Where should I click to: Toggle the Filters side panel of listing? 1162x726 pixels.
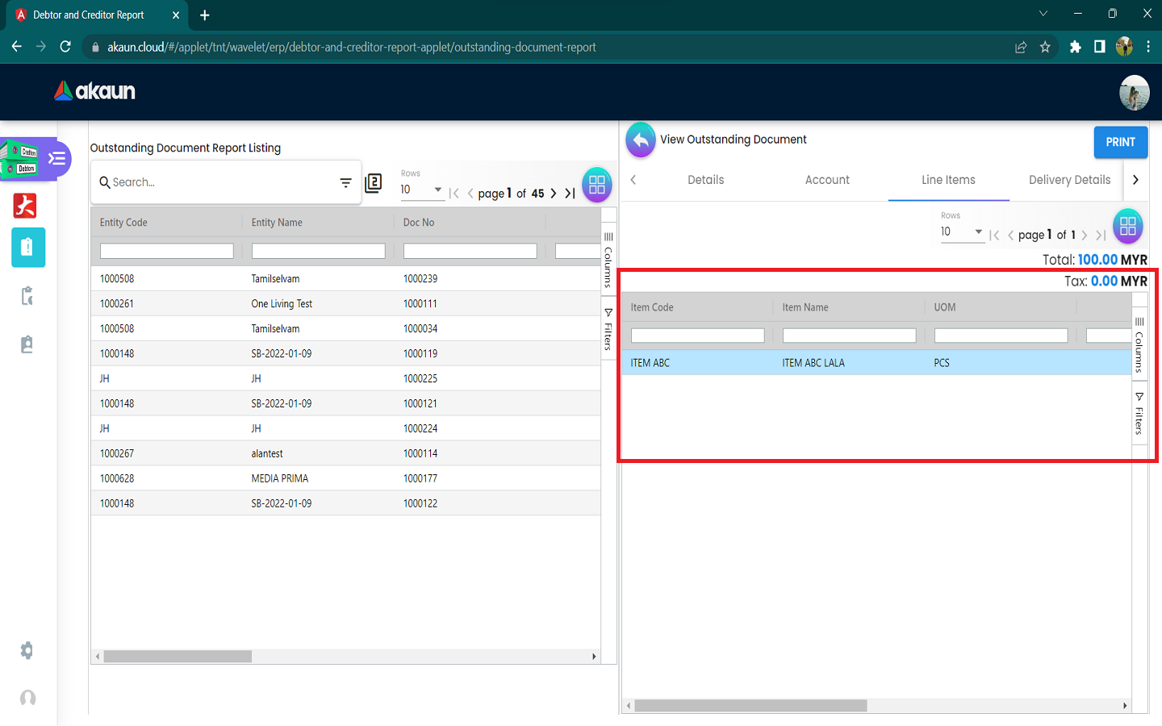click(608, 329)
